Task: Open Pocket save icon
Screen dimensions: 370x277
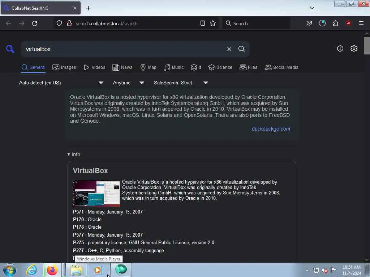Action: 309,23
